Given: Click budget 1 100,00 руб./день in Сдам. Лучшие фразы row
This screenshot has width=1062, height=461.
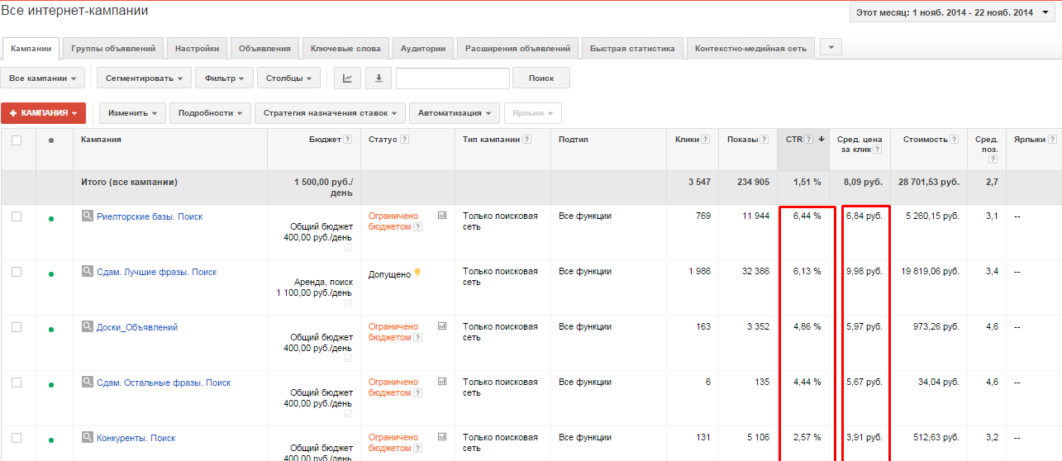Looking at the screenshot, I should (x=315, y=293).
